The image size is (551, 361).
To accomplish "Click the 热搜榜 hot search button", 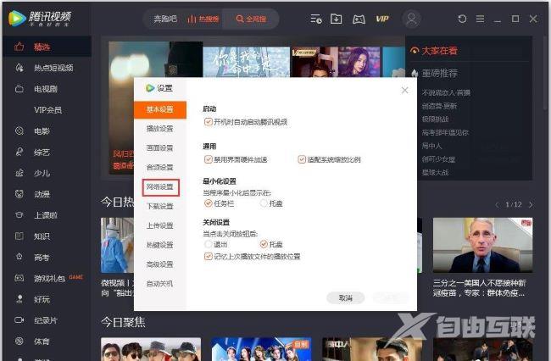I will point(203,19).
